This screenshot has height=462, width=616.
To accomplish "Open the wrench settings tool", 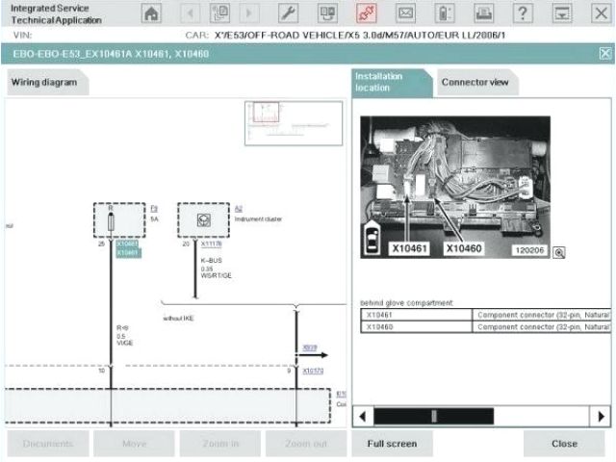I will [x=288, y=13].
